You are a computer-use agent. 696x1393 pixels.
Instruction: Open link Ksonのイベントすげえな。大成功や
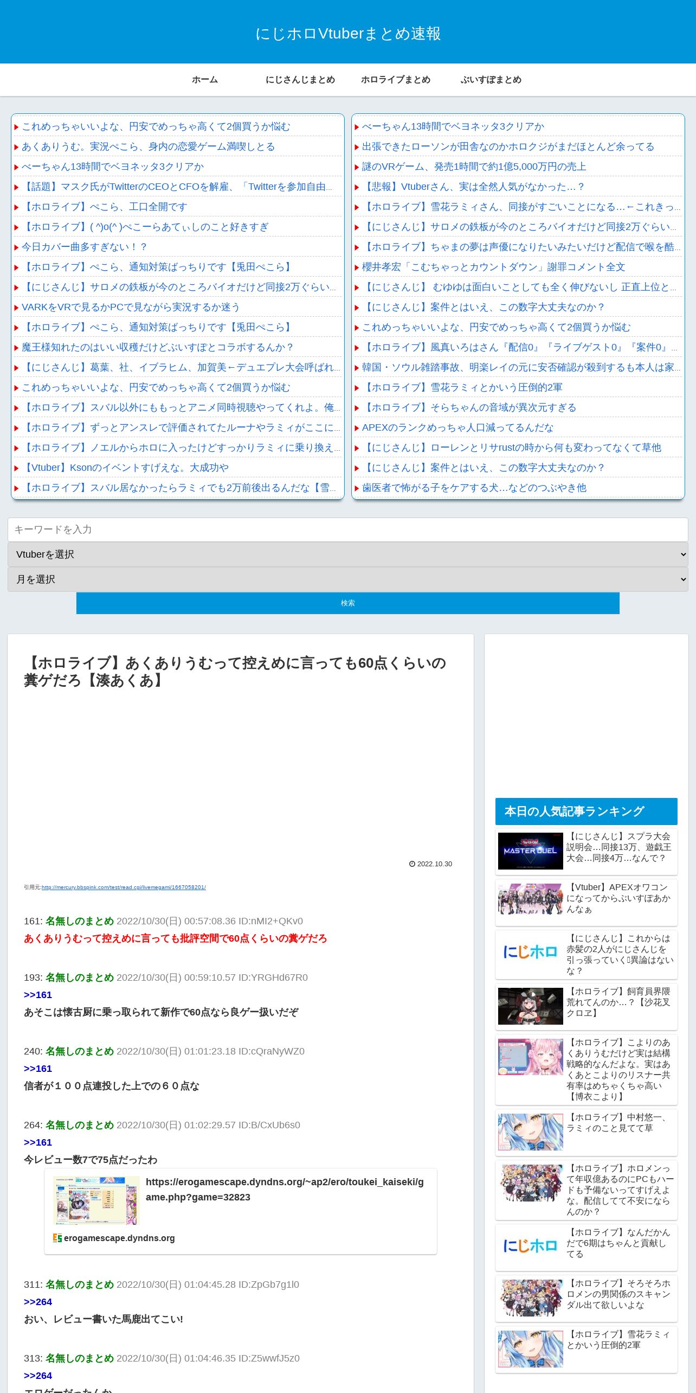tap(125, 468)
